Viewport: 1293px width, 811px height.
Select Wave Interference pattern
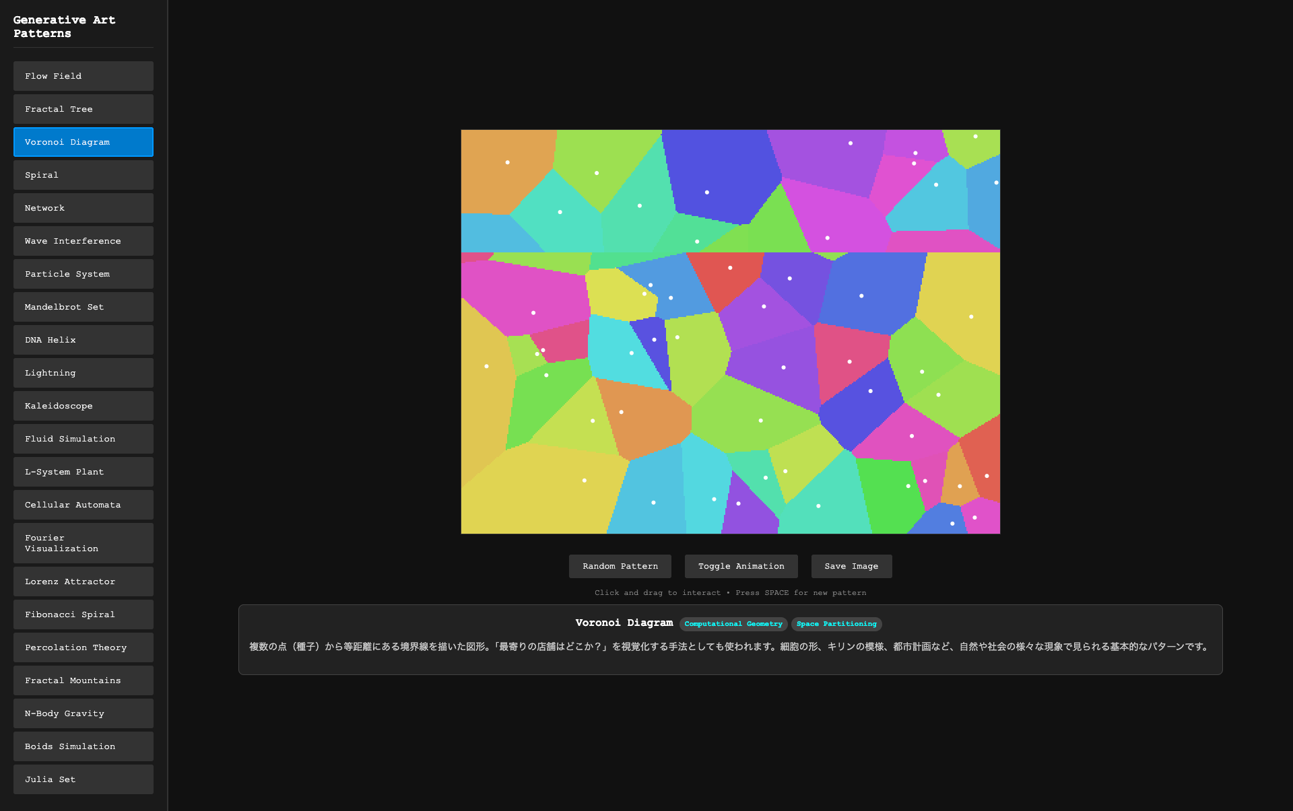pyautogui.click(x=83, y=241)
